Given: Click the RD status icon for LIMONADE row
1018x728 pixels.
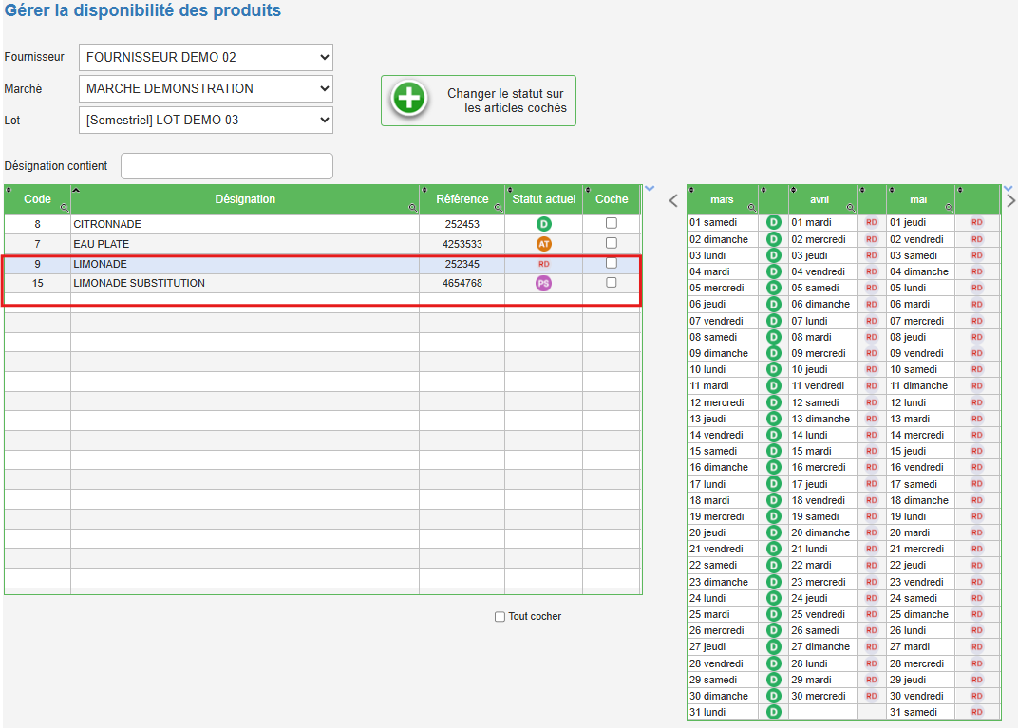Looking at the screenshot, I should coord(543,264).
